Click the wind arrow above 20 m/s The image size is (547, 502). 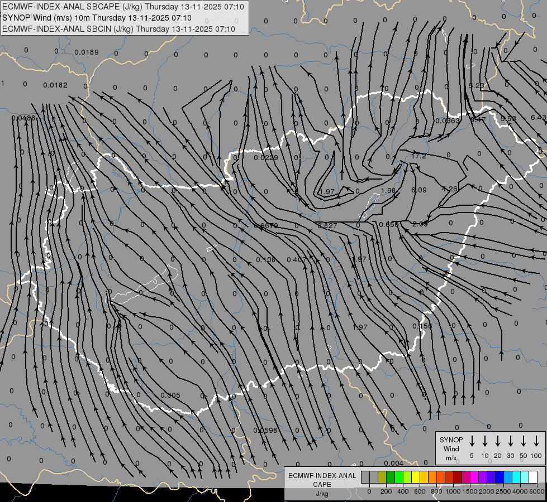[497, 441]
